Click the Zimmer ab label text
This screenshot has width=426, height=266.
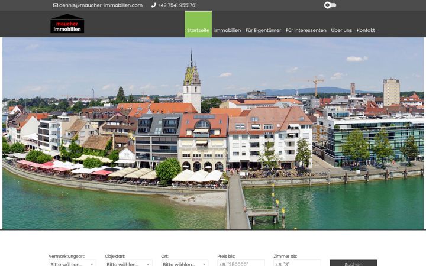285,256
